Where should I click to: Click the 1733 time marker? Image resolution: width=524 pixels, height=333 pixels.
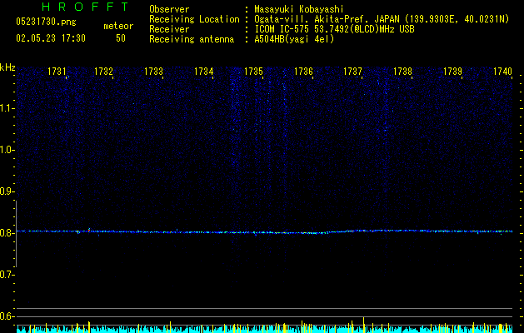pyautogui.click(x=153, y=72)
